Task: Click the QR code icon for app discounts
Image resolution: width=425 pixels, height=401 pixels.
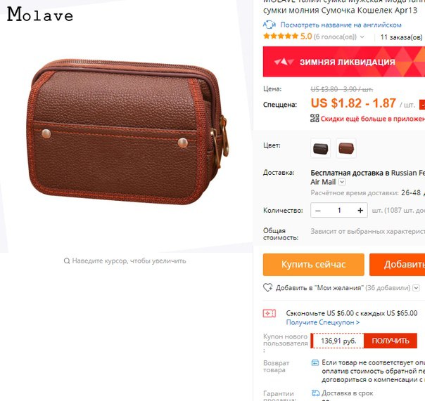Action: 315,118
